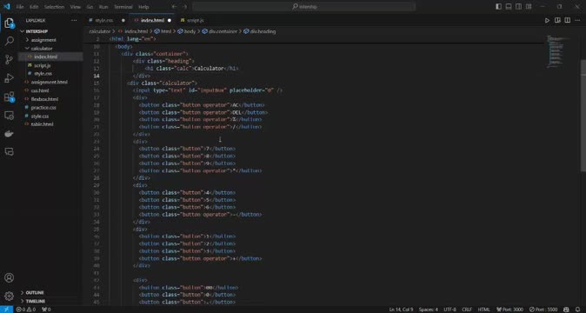
Task: Toggle the secondary side bar
Action: (x=519, y=7)
